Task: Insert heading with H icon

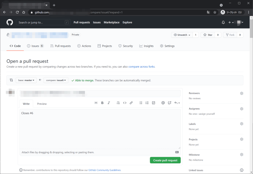Action: click(96, 103)
